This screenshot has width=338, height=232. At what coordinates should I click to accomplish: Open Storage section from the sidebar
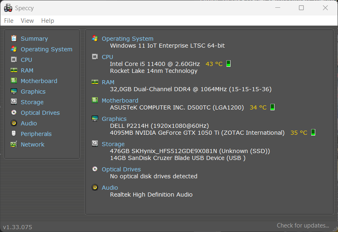32,102
